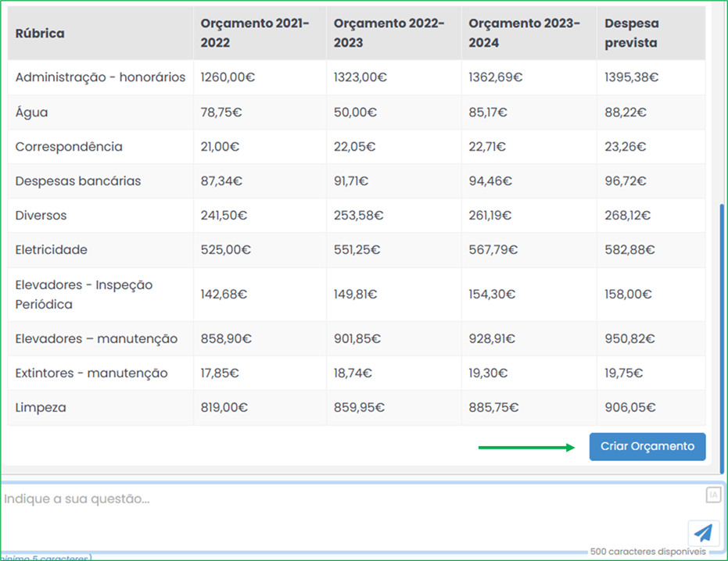Click the Criar Orçamento button
Viewport: 728px width, 561px height.
tap(647, 447)
